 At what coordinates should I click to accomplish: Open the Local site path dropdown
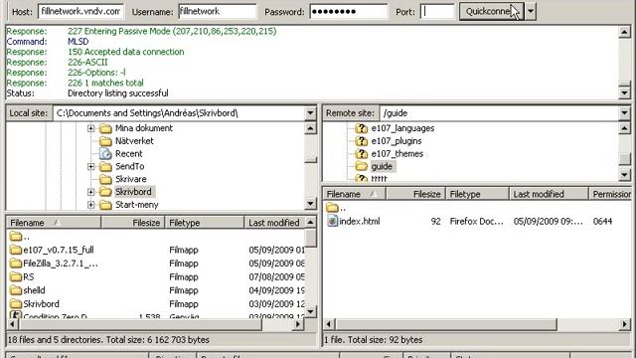310,112
